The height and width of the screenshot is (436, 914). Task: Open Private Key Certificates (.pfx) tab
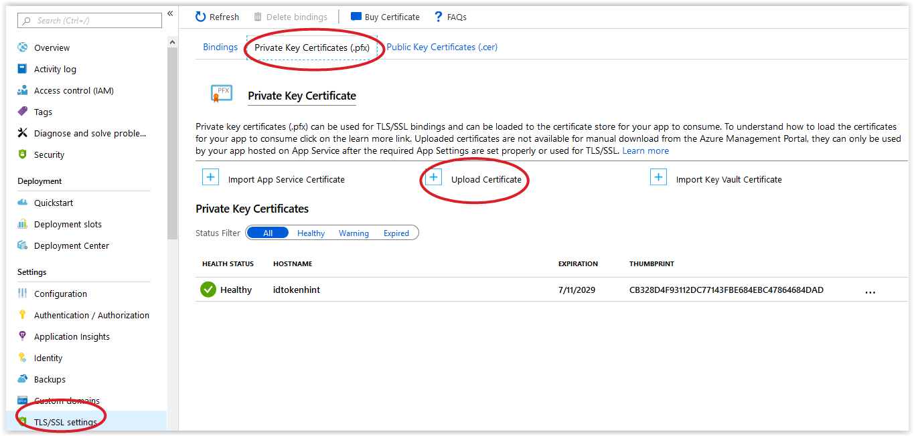(x=312, y=47)
